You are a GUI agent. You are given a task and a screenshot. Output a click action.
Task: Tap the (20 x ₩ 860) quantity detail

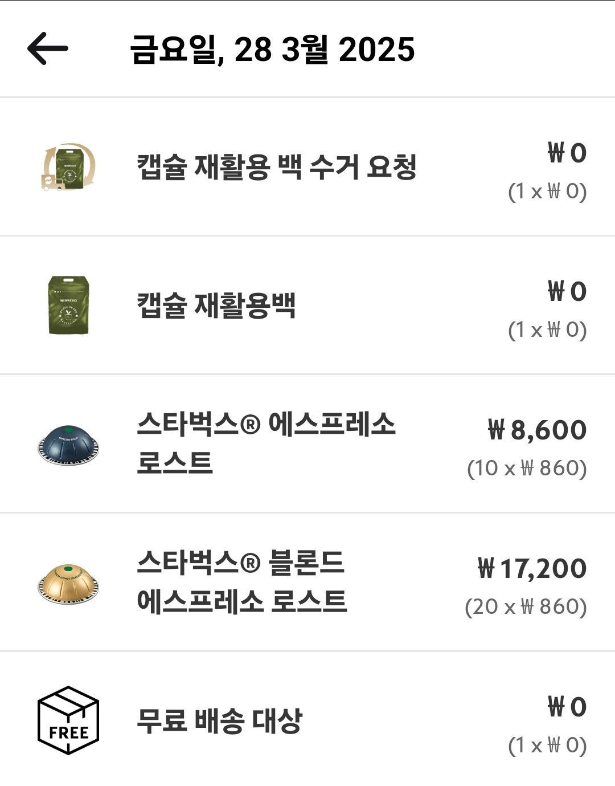point(526,607)
